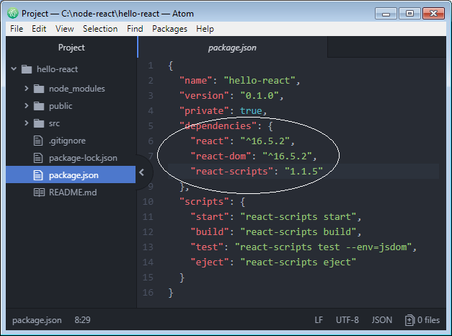Image resolution: width=452 pixels, height=336 pixels.
Task: Change the JSON grammar selector
Action: coord(381,320)
